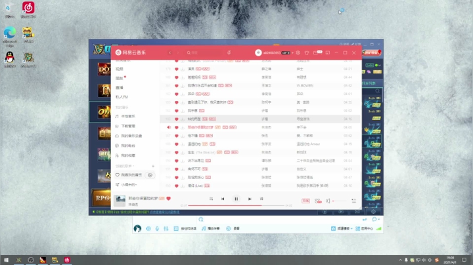
Task: Open the 小情绪 playlist in sidebar
Action: [129, 184]
